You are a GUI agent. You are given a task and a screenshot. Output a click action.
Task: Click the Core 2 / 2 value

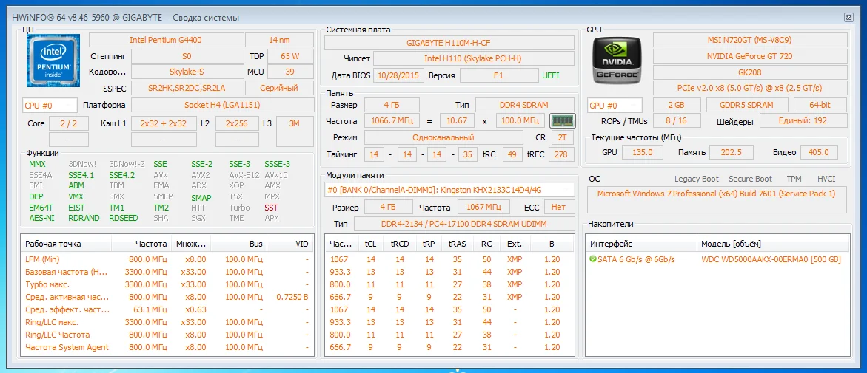point(69,123)
